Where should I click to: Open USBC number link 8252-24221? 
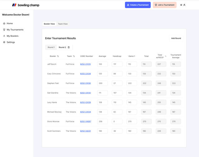pos(86,131)
